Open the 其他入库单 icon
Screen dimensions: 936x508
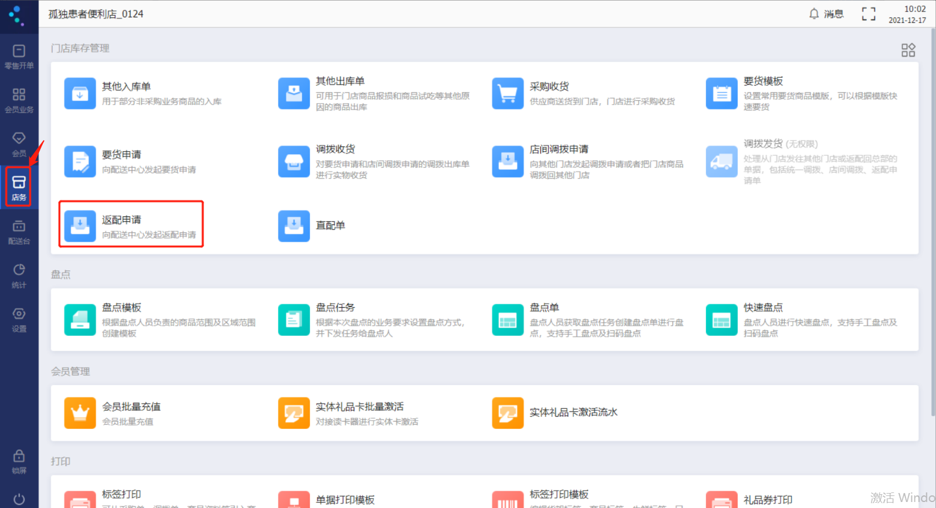(80, 94)
